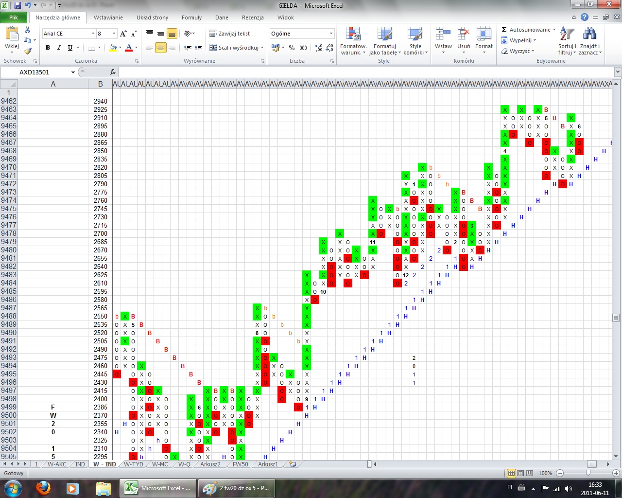Click the Format Painter brush icon

28,51
